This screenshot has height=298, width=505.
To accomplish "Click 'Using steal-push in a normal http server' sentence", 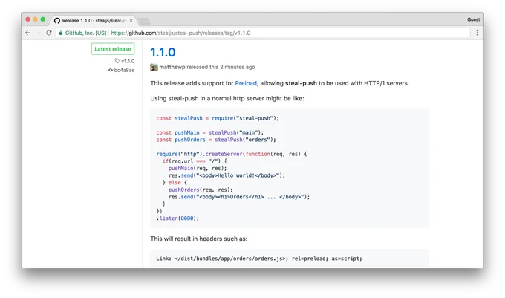I will coord(227,98).
